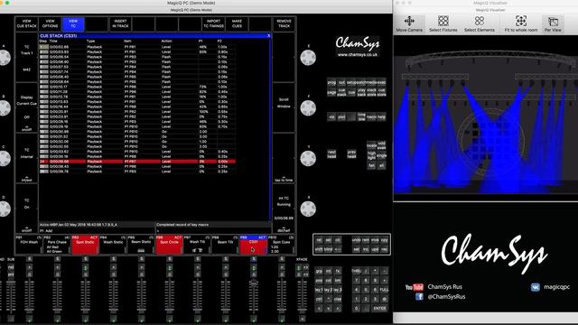Select playback PB2 Pars Chase
Image resolution: width=578 pixels, height=325 pixels.
[x=57, y=245]
